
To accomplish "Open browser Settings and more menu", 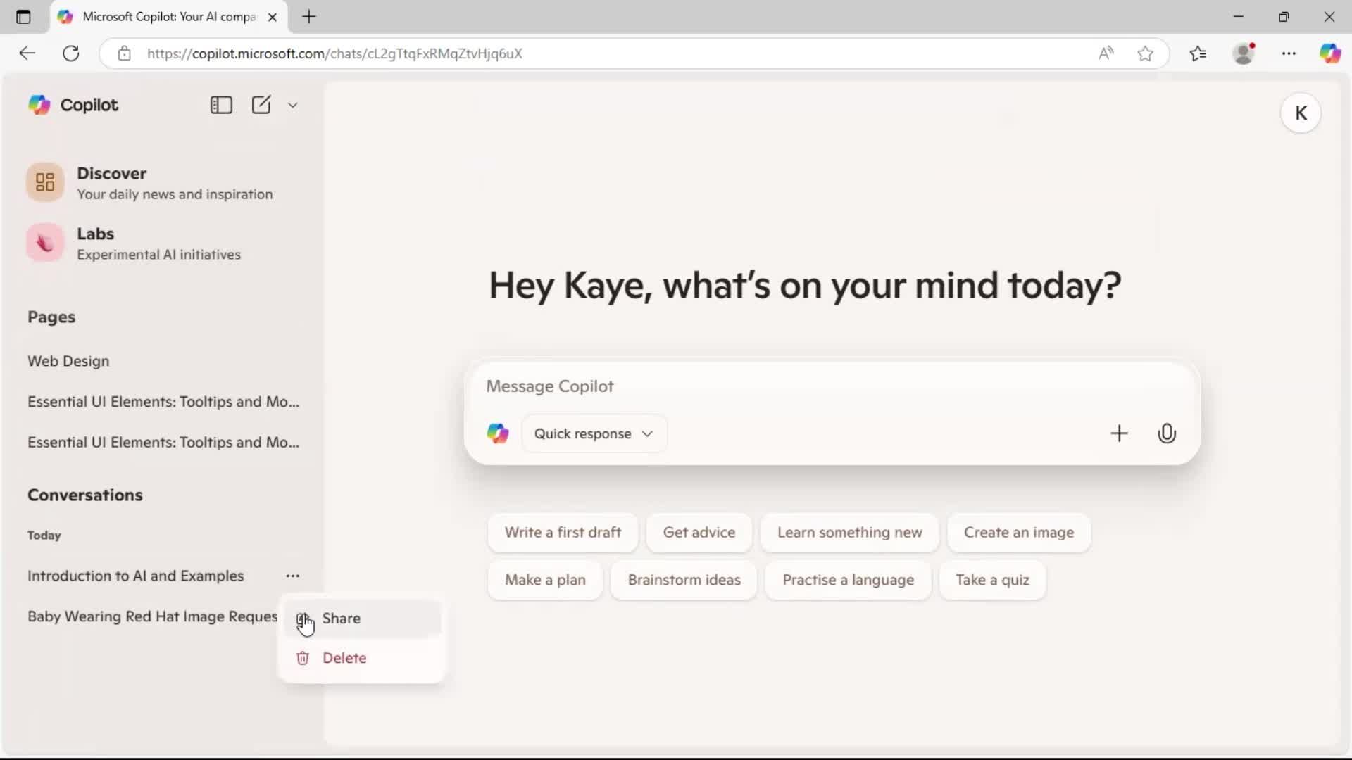I will 1289,53.
